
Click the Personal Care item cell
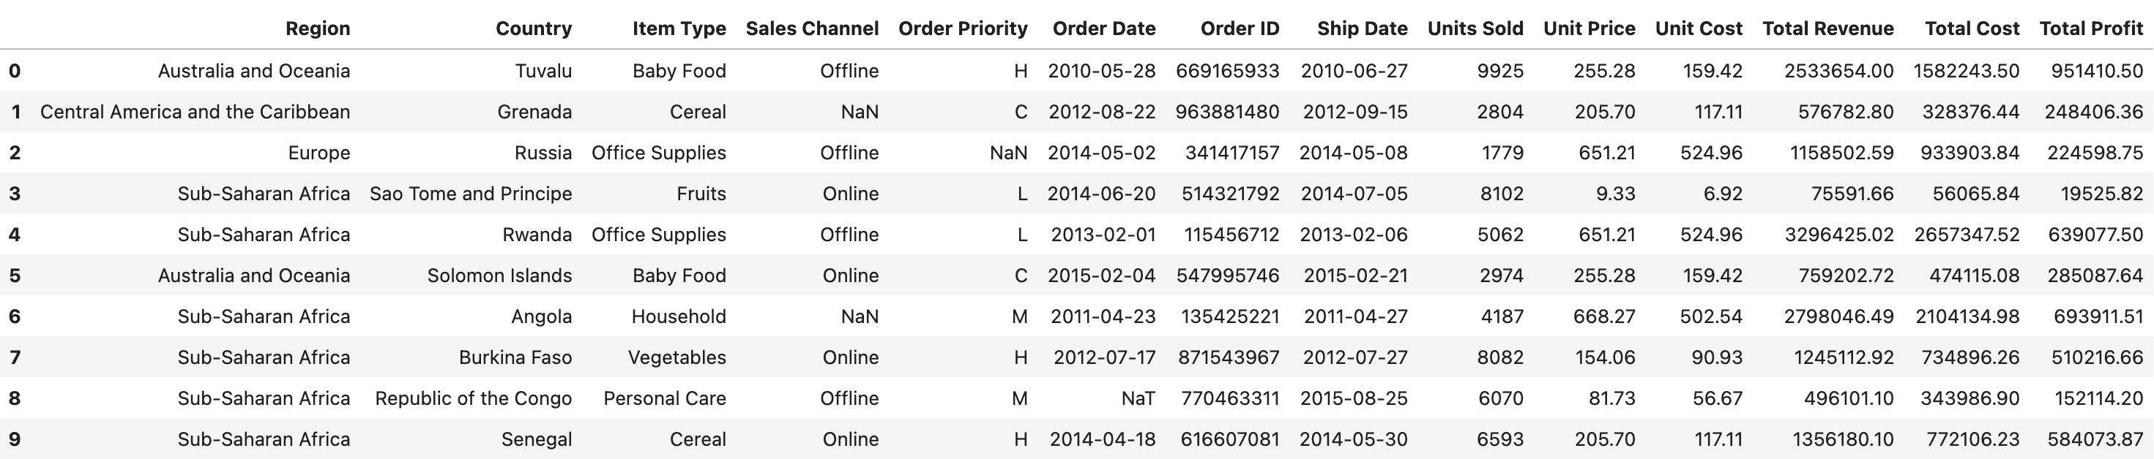point(665,398)
